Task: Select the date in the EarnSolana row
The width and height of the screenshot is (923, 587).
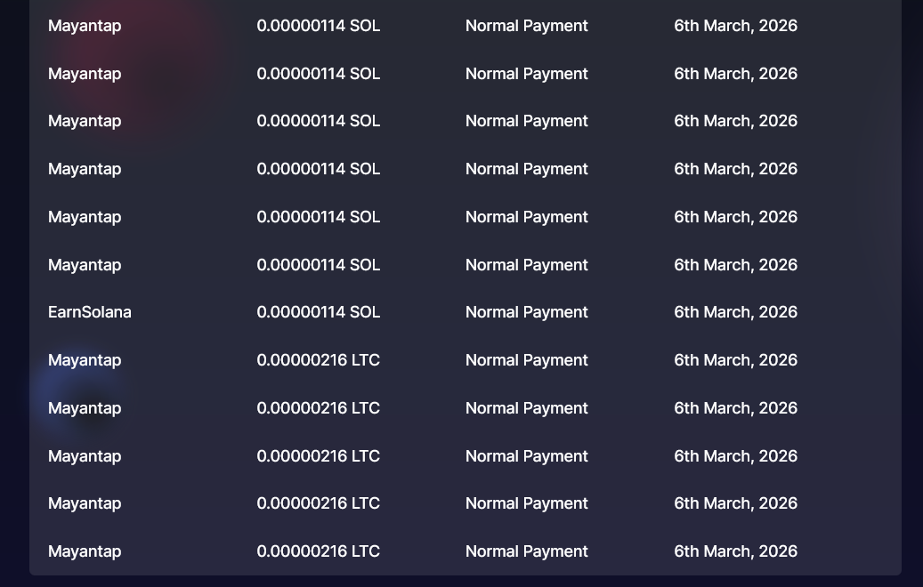Action: click(736, 312)
